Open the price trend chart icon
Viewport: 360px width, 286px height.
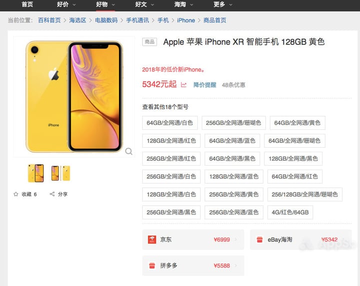183,85
